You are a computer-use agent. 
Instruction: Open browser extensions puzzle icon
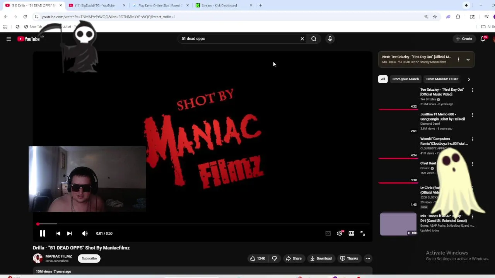click(x=458, y=17)
